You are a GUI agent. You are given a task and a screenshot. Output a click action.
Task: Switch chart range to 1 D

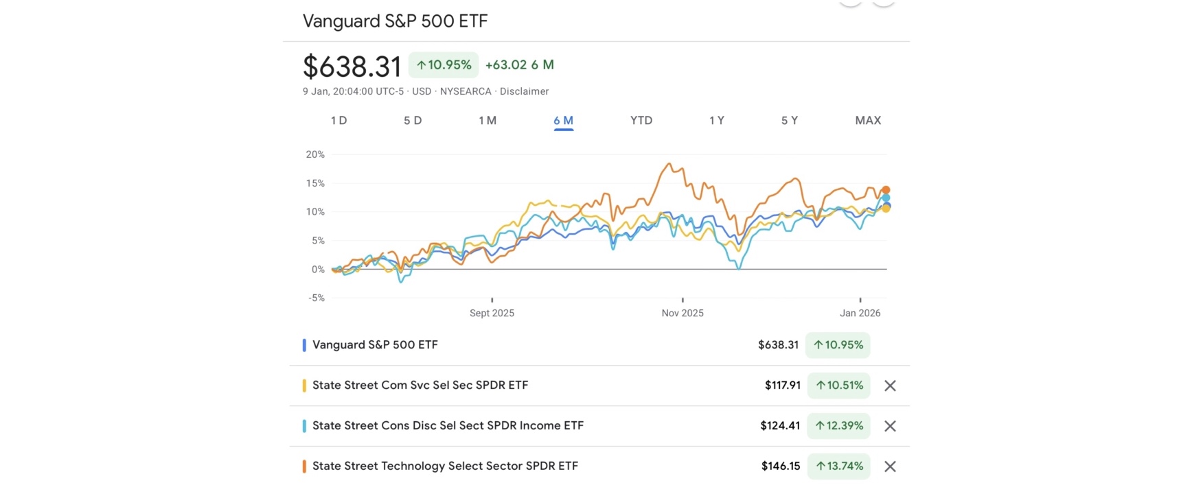pos(339,121)
